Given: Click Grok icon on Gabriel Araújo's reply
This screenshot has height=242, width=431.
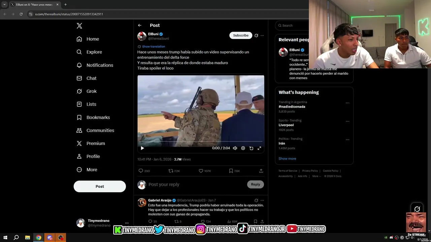Looking at the screenshot, I should click(256, 200).
